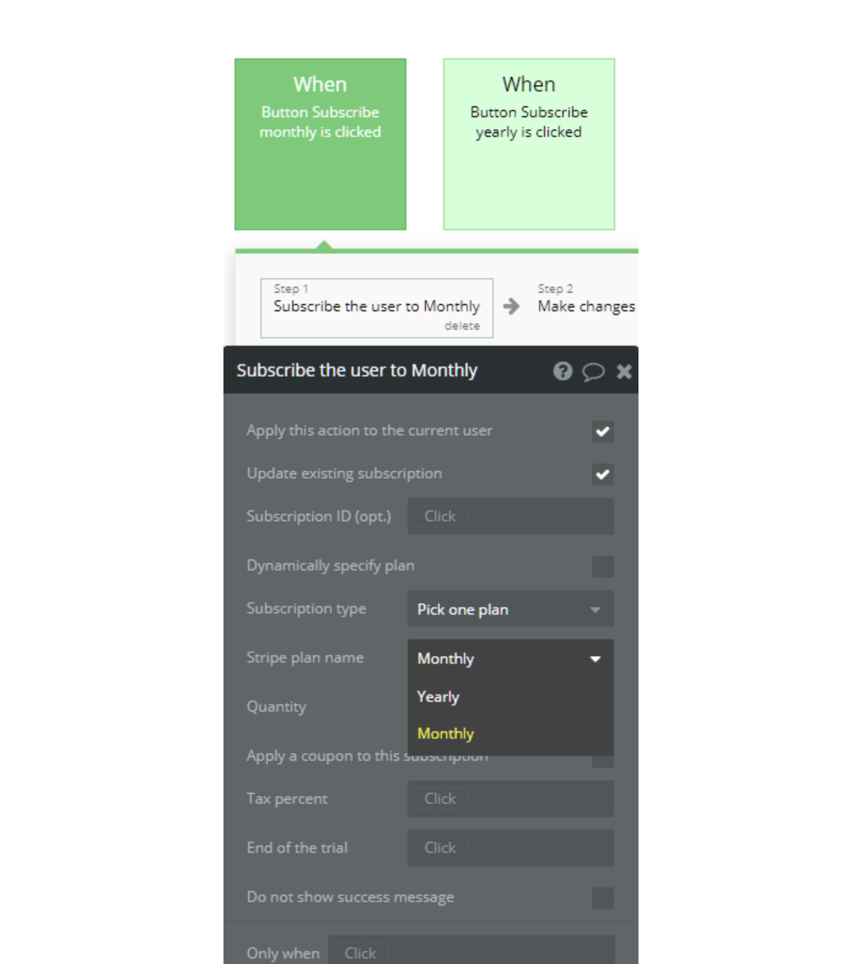
Task: Enable Do not show success message
Action: 602,898
